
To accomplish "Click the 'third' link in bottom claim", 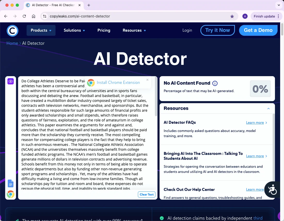I will pos(258,218).
